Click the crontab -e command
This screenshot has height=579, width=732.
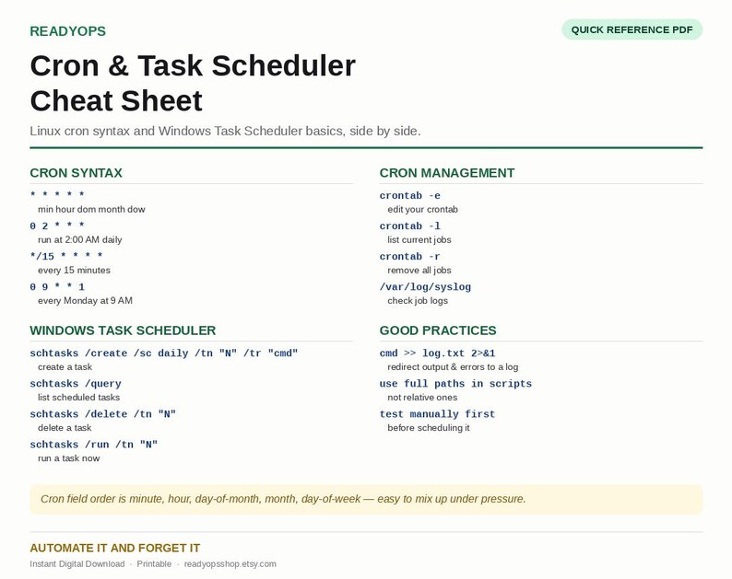point(410,196)
